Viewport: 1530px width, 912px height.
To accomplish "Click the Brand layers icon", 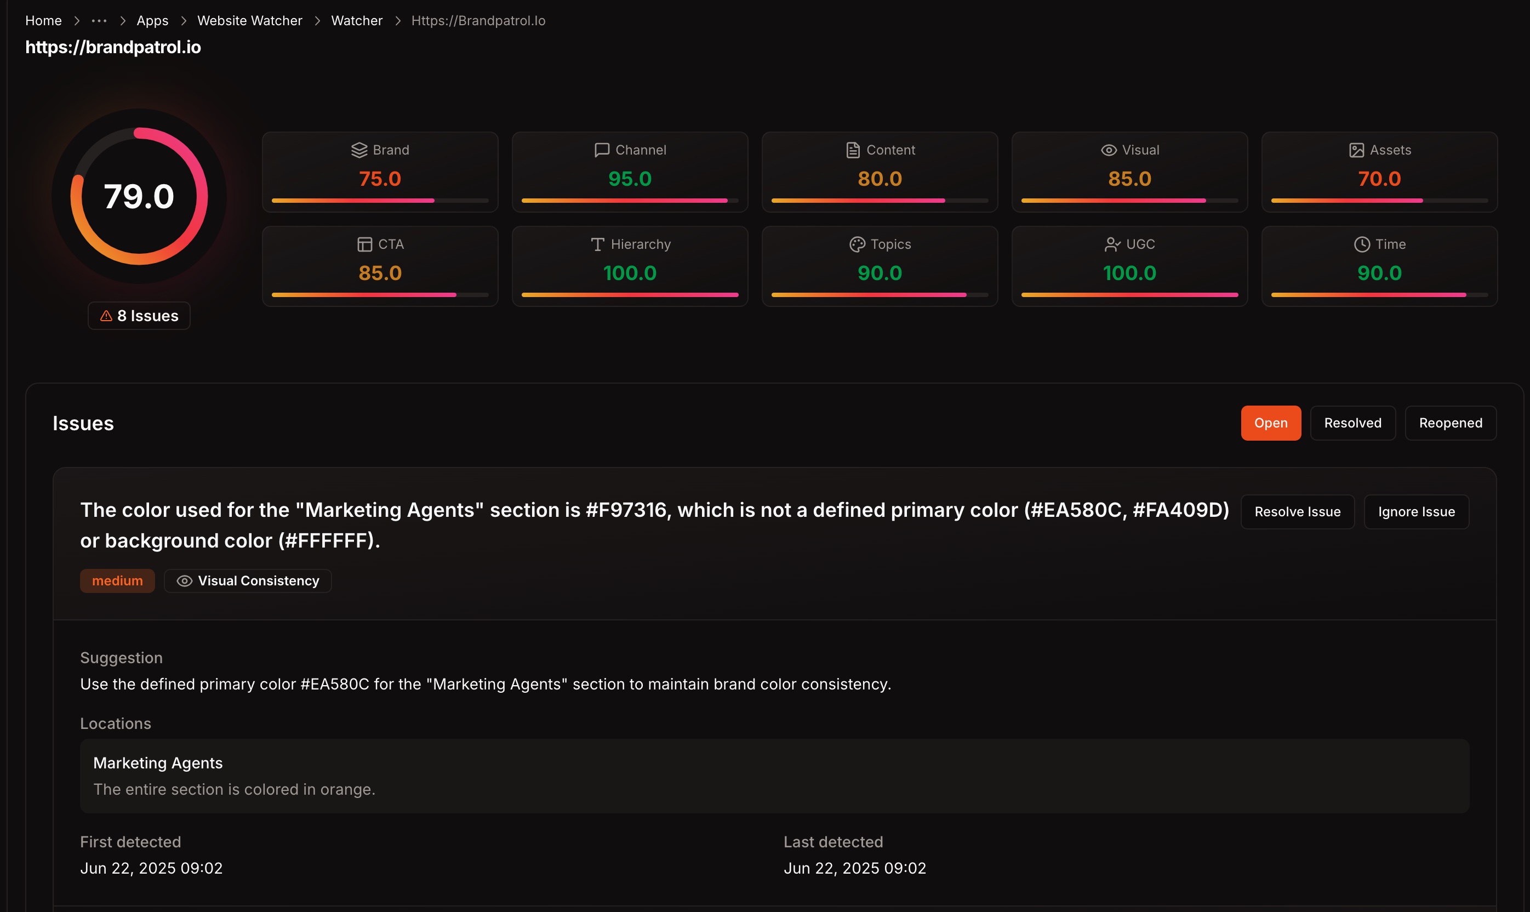I will click(359, 150).
